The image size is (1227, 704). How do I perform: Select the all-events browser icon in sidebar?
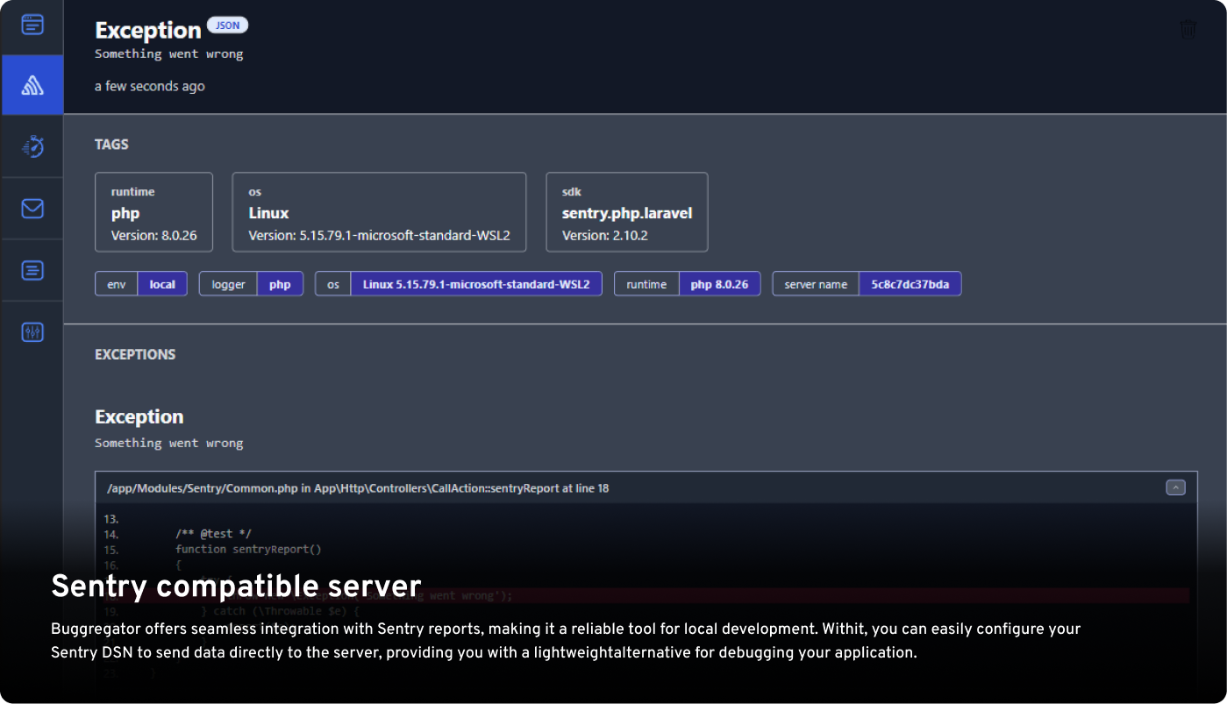pyautogui.click(x=32, y=25)
